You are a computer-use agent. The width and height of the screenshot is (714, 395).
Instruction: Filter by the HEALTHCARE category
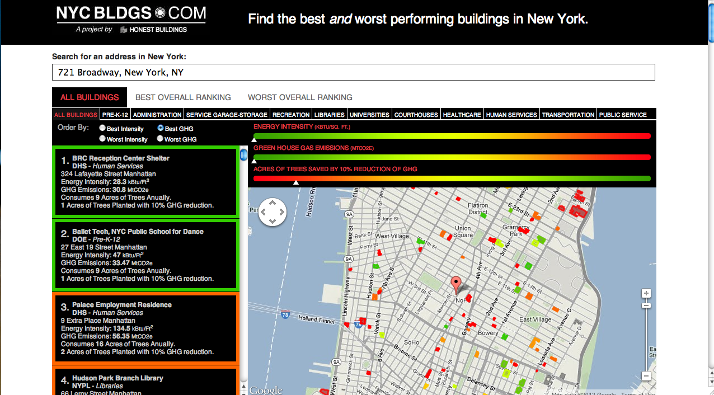coord(462,115)
